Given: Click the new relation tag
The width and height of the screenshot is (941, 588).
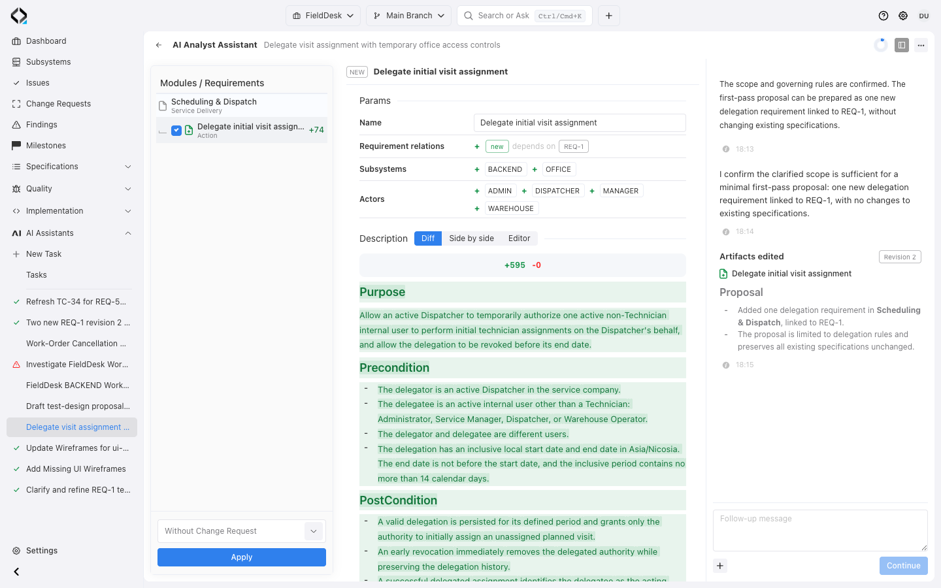Looking at the screenshot, I should click(497, 146).
